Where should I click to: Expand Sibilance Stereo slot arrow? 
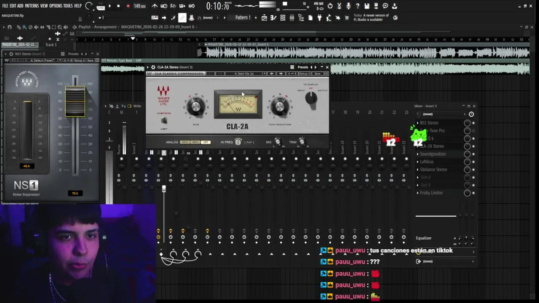coord(418,170)
